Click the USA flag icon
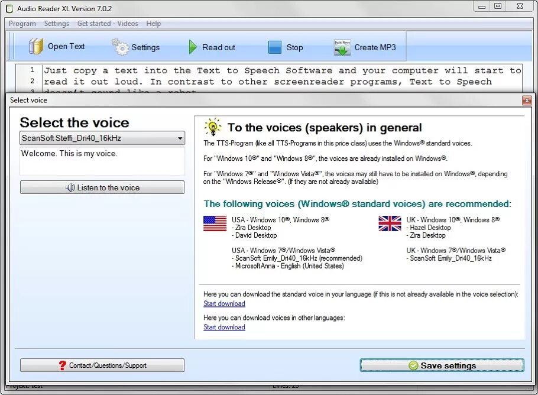The width and height of the screenshot is (538, 395). click(215, 224)
